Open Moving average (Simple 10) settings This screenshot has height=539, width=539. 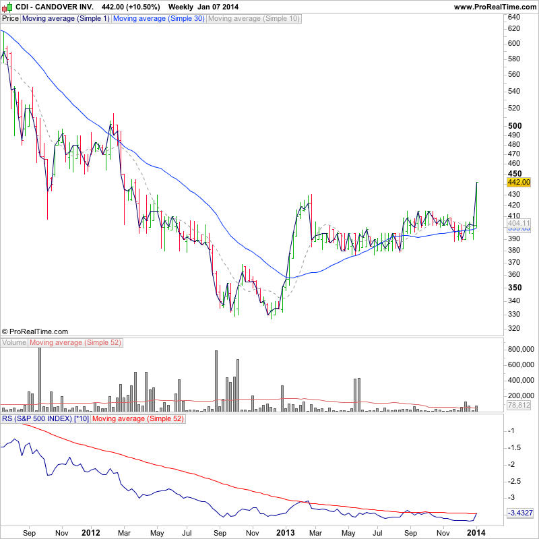click(x=254, y=19)
